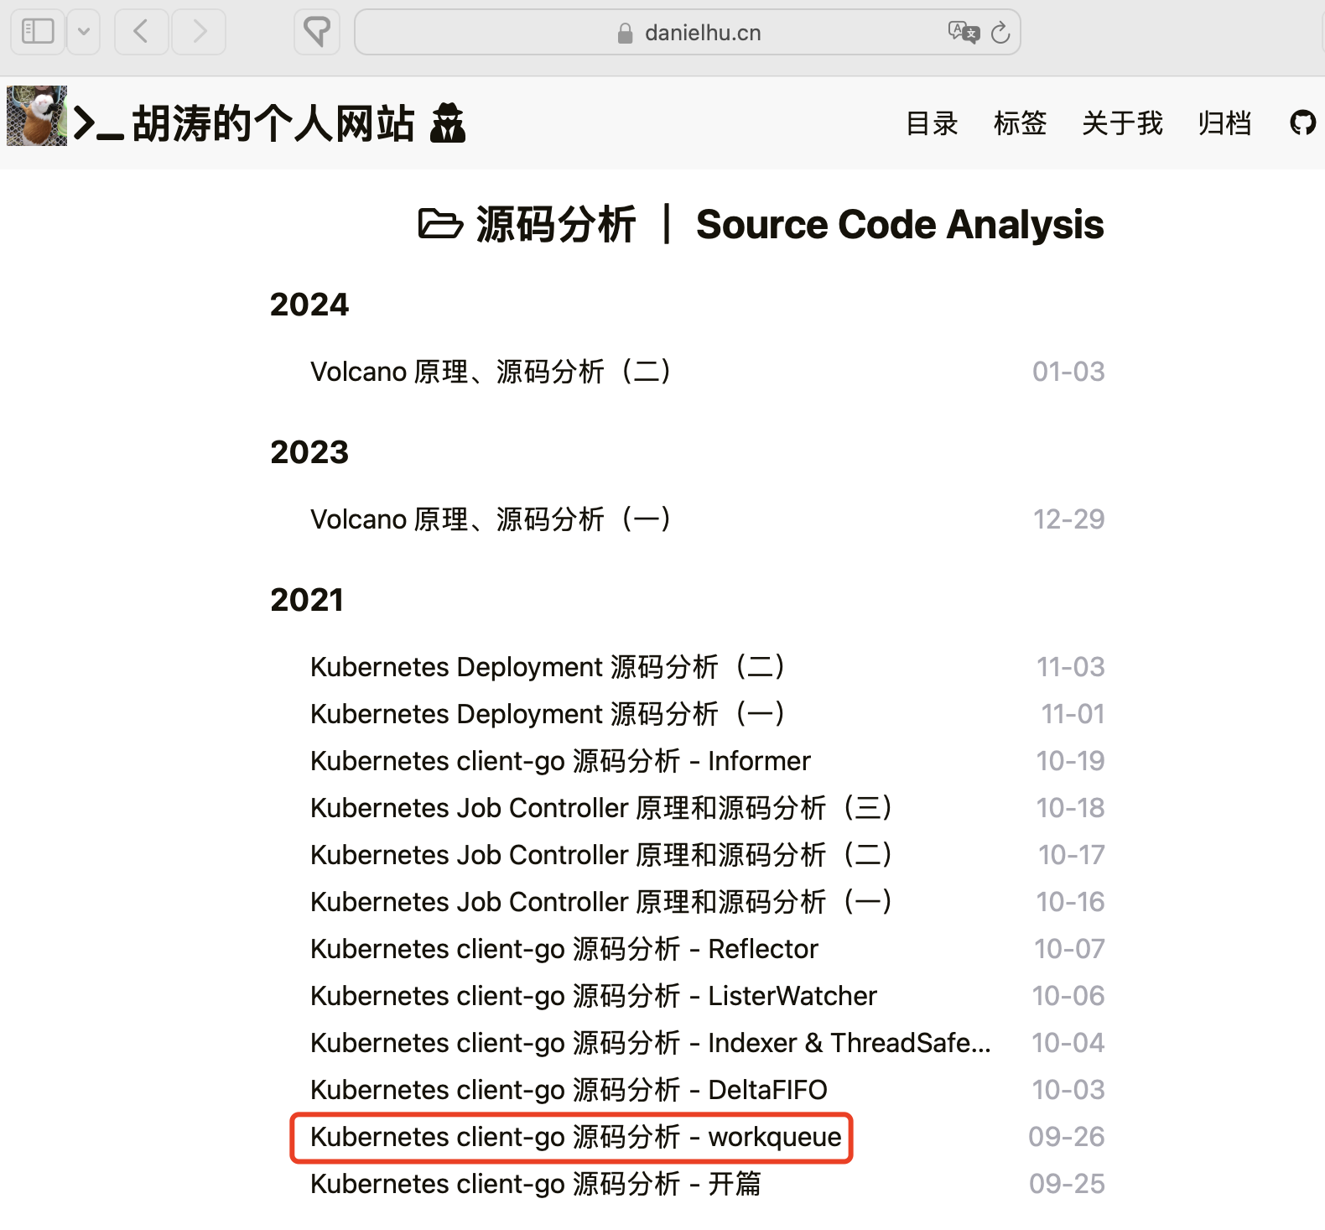Open client-go 源码分析 - Informer article
This screenshot has height=1230, width=1325.
[x=560, y=760]
